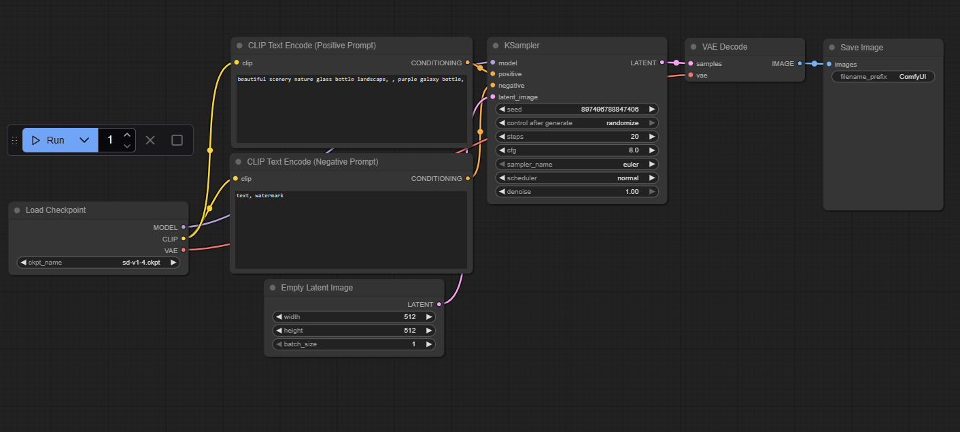Select previous checkpoint with ckpt_name left arrow
Screen dimensions: 960x432
click(23, 262)
